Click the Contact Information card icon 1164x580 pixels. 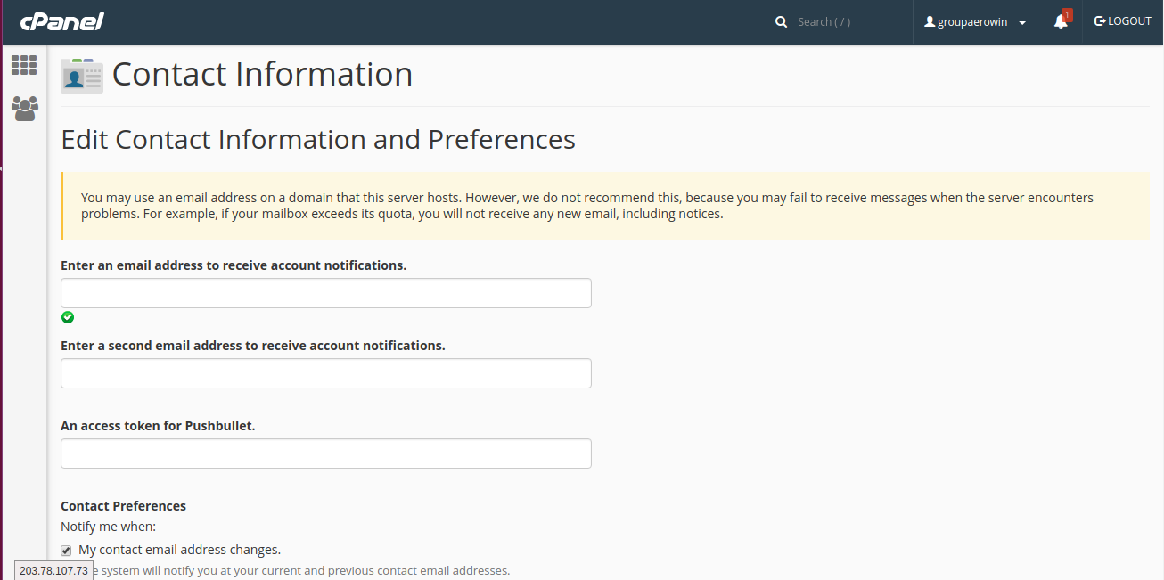[82, 76]
